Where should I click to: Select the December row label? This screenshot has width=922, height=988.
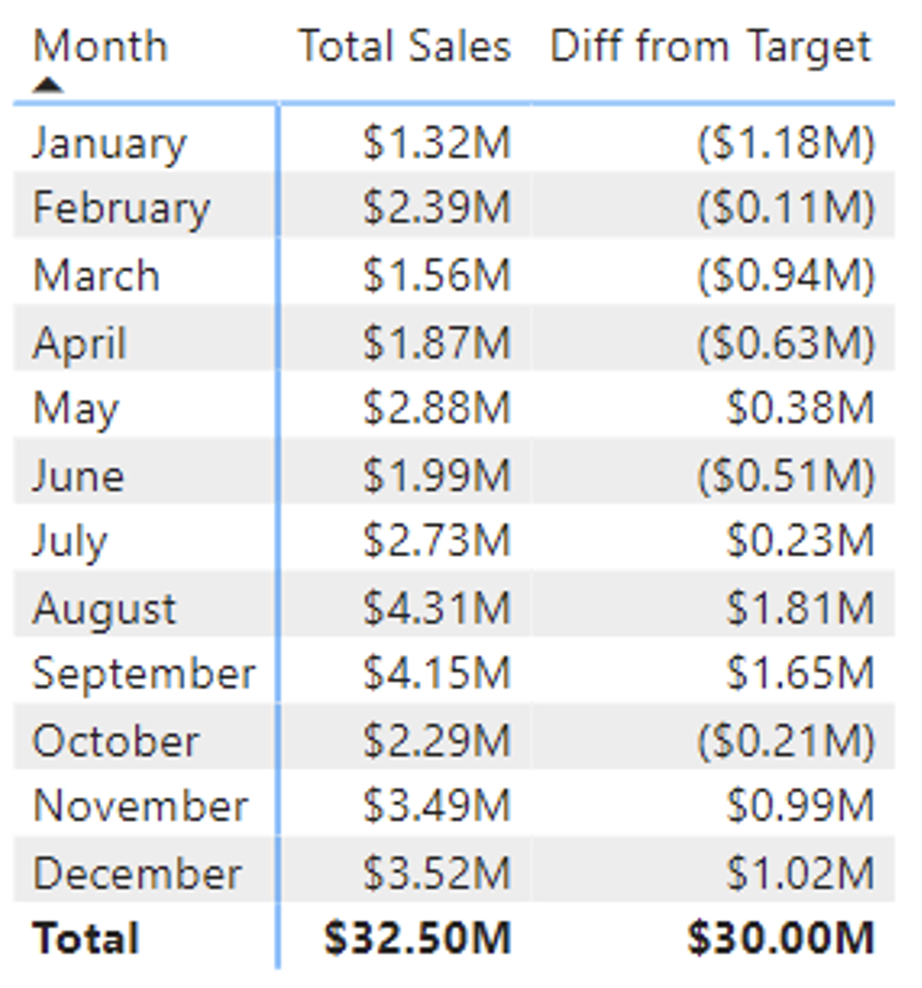[137, 874]
